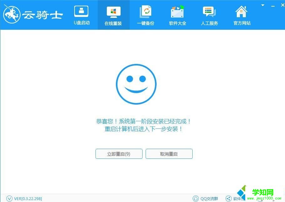Click the 一键备份 backup icon
This screenshot has width=285, height=202.
tap(145, 11)
